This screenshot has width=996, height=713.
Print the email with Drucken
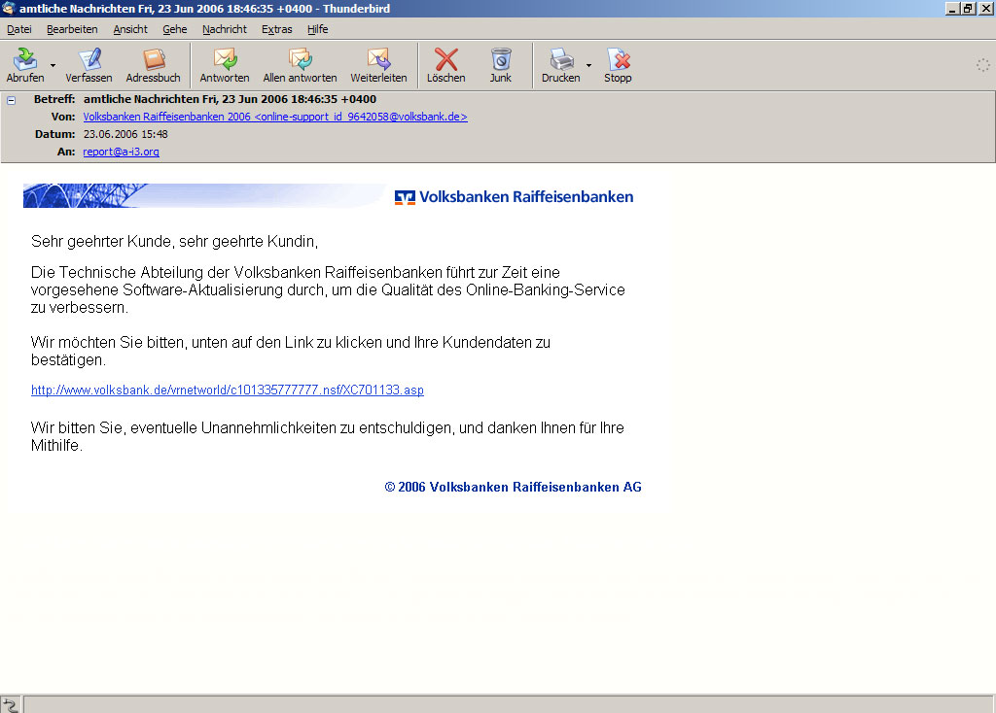click(x=561, y=65)
